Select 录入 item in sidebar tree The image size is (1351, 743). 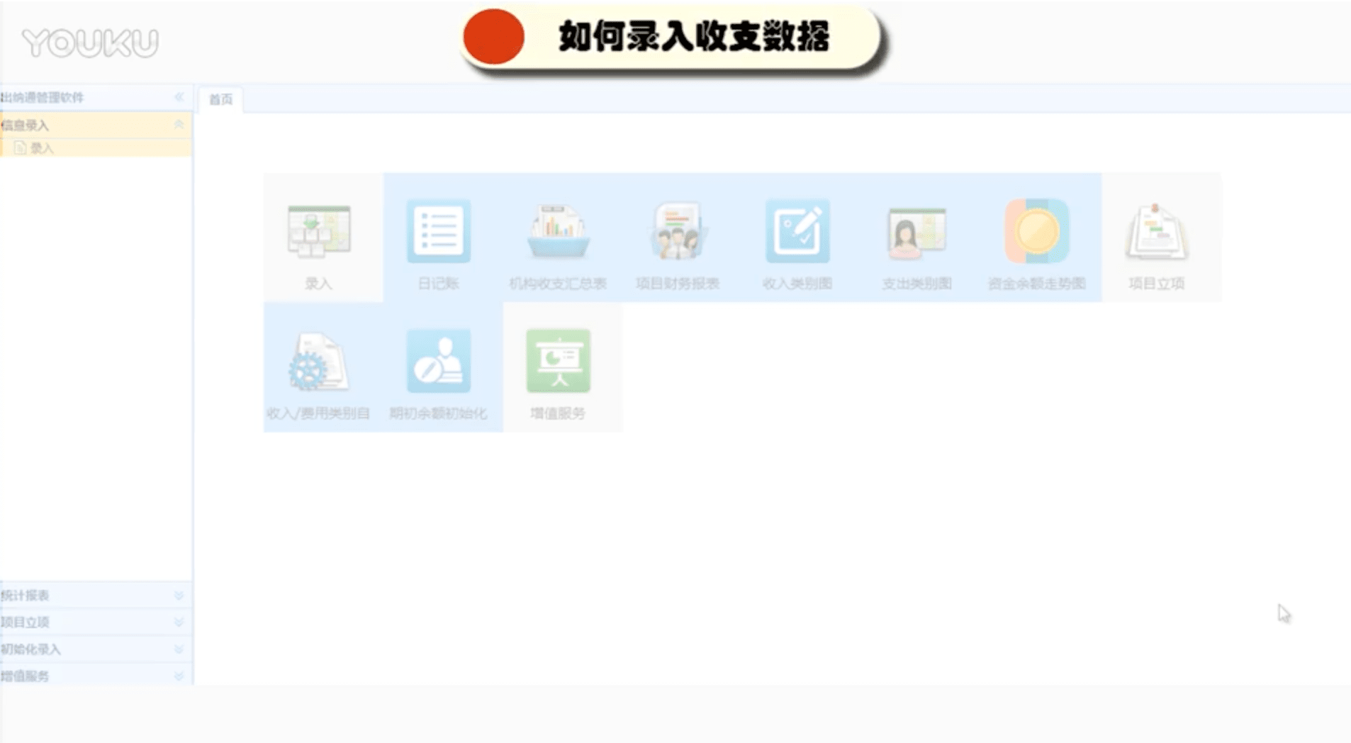(x=41, y=148)
